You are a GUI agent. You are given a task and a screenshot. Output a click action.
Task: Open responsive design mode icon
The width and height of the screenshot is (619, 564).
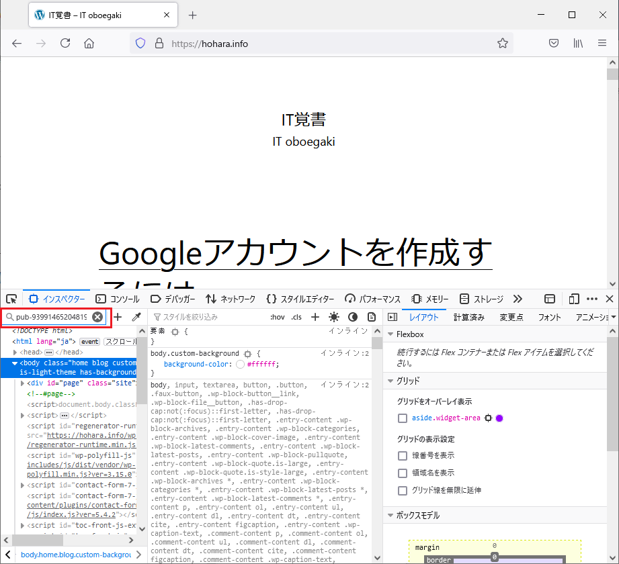tap(573, 299)
